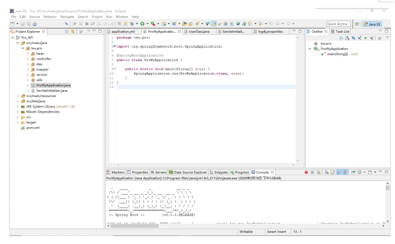This screenshot has width=395, height=244.
Task: Open the Servers tab in bottom panel
Action: [159, 172]
